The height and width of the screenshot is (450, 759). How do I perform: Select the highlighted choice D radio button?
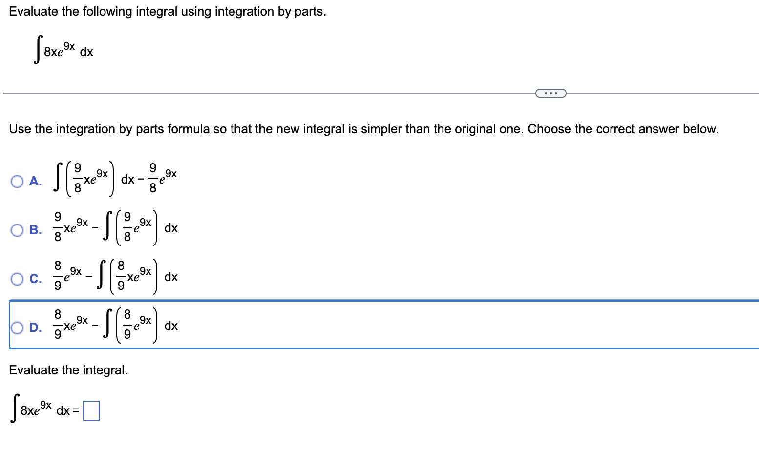click(18, 327)
